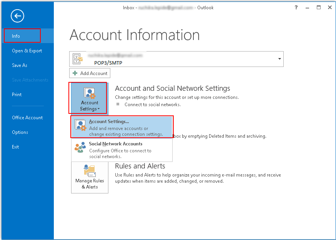Open the Open & Export page
The height and width of the screenshot is (240, 336).
(27, 50)
